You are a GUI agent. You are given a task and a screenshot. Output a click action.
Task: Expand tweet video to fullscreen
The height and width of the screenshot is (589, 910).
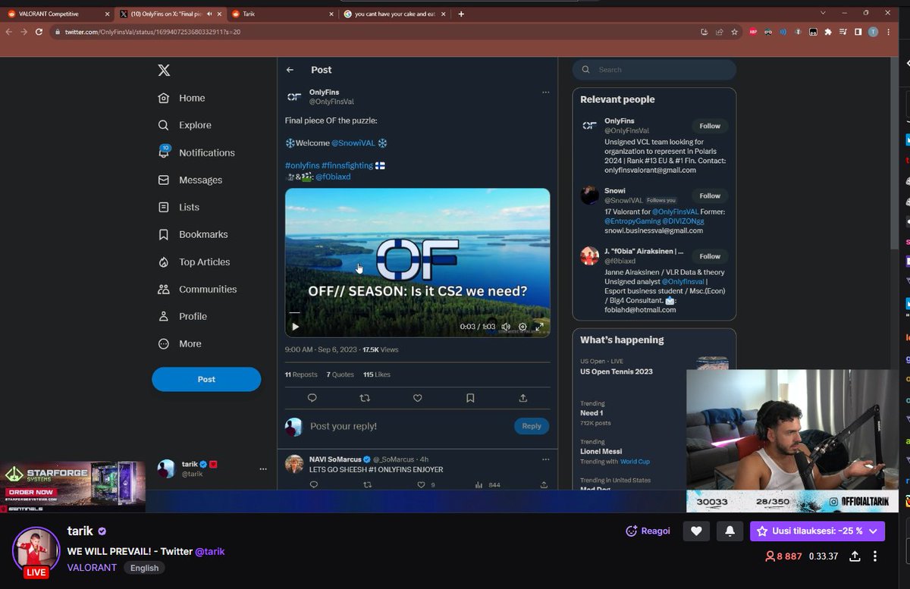539,327
